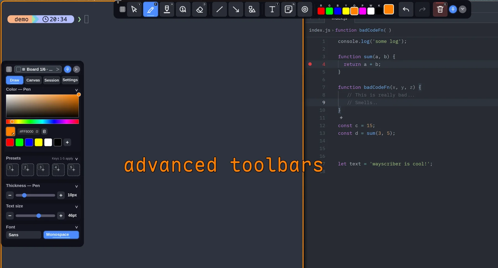Image resolution: width=498 pixels, height=268 pixels.
Task: Pin the side panel
Action: pos(68,69)
